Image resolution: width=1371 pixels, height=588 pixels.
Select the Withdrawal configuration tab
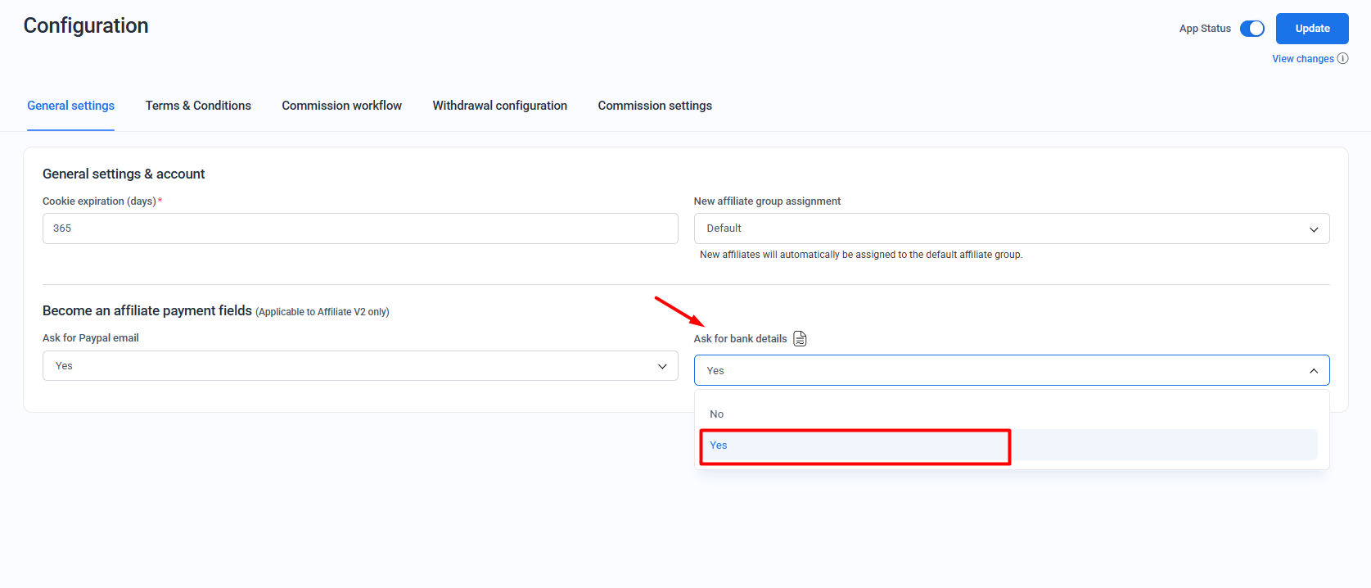click(499, 106)
